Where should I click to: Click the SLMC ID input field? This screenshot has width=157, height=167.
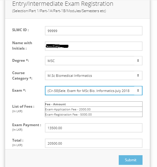(x=93, y=31)
